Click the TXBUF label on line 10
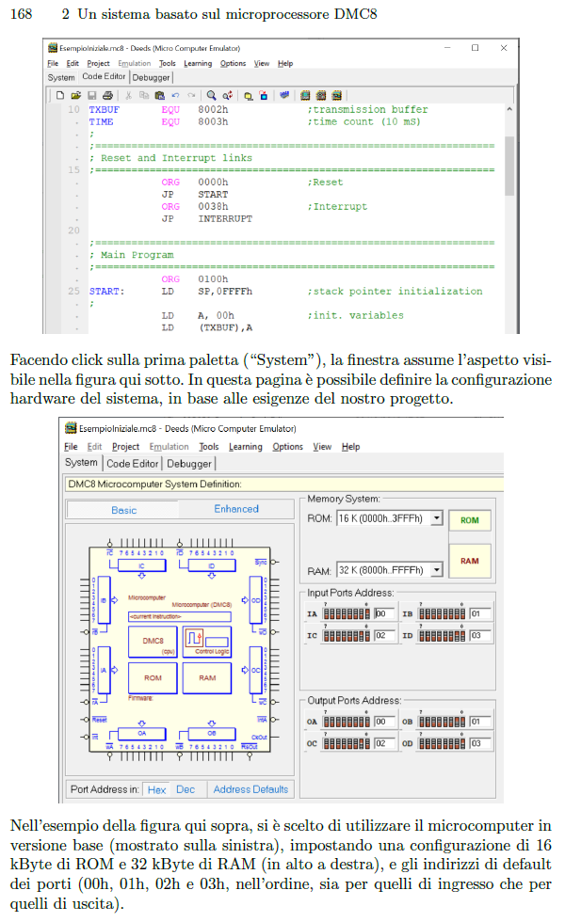Viewport: 565px width, 922px height. [105, 110]
